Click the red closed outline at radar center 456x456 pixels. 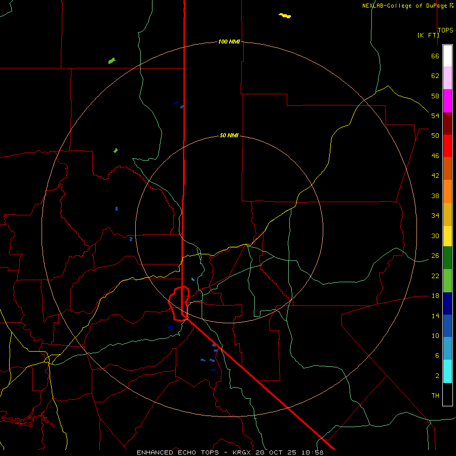pyautogui.click(x=179, y=303)
